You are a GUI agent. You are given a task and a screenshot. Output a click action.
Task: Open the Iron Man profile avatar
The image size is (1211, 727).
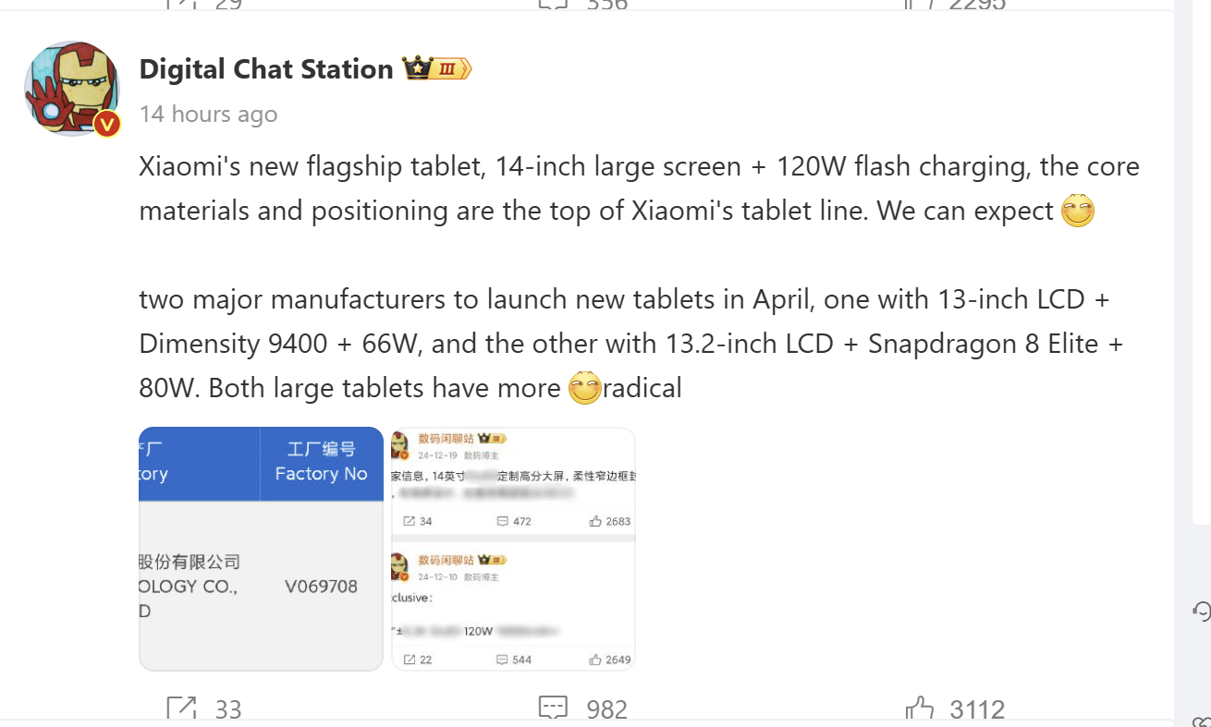[72, 89]
